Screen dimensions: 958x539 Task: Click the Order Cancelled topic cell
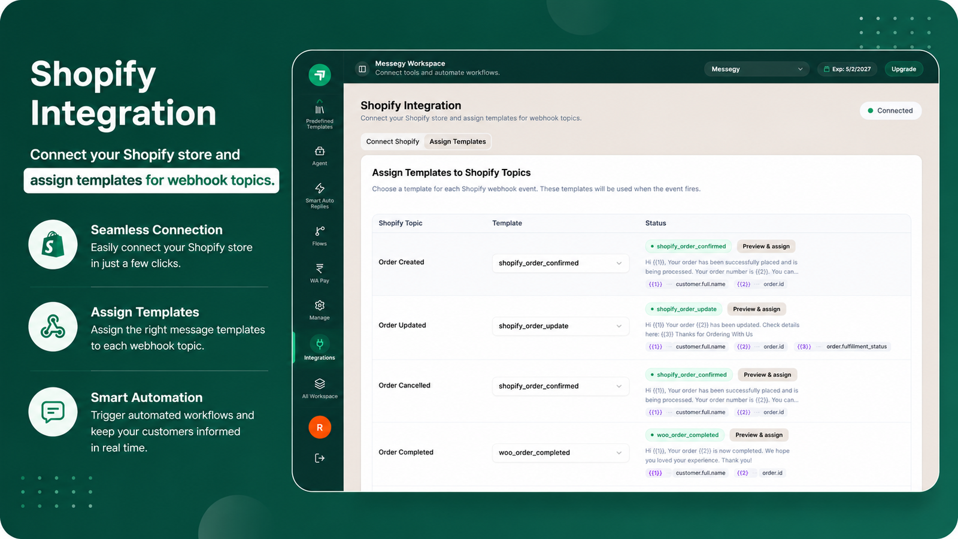[x=404, y=386]
